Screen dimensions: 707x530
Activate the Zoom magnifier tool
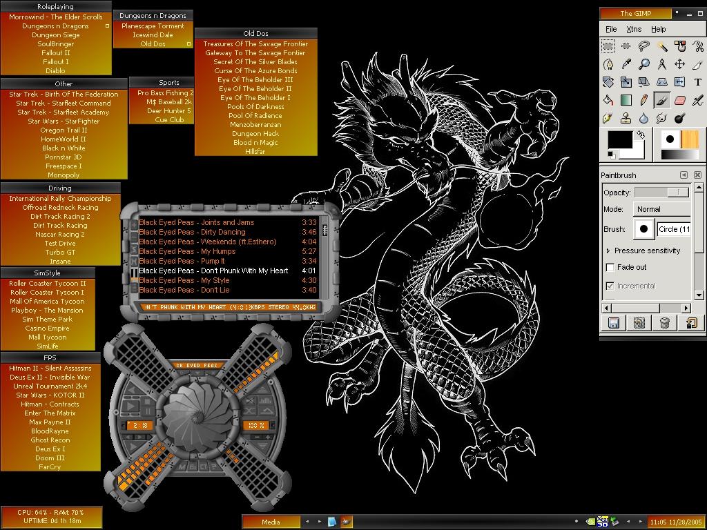(644, 64)
